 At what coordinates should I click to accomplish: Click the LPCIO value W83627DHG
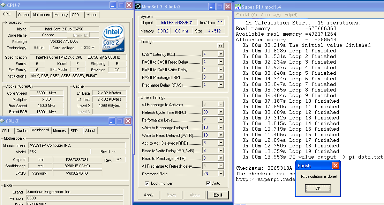[x=77, y=173]
